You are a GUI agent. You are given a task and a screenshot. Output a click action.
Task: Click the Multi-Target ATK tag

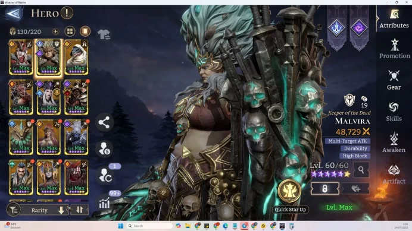pyautogui.click(x=348, y=141)
